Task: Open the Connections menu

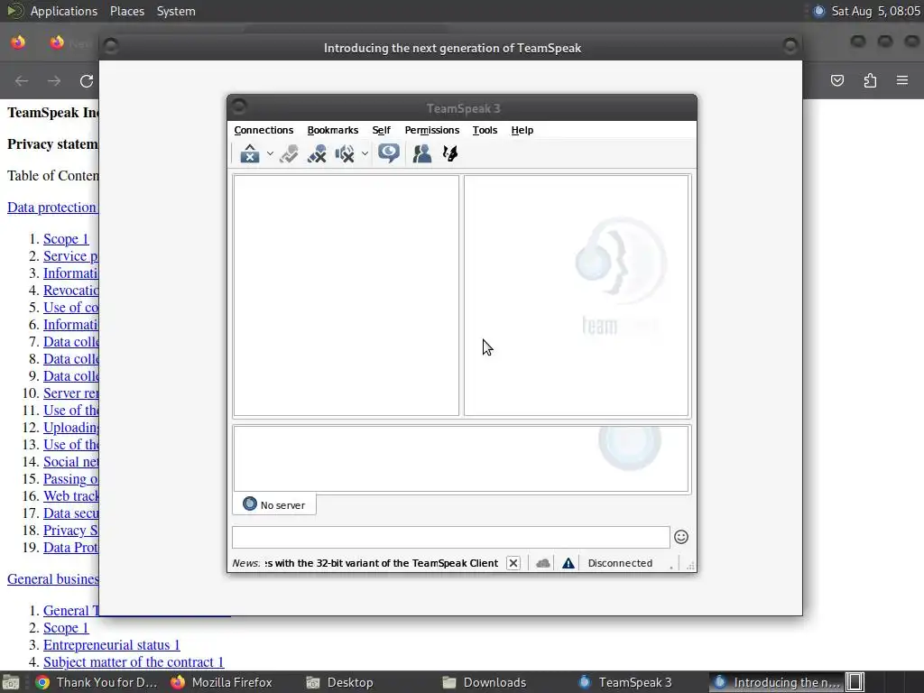Action: [x=263, y=130]
